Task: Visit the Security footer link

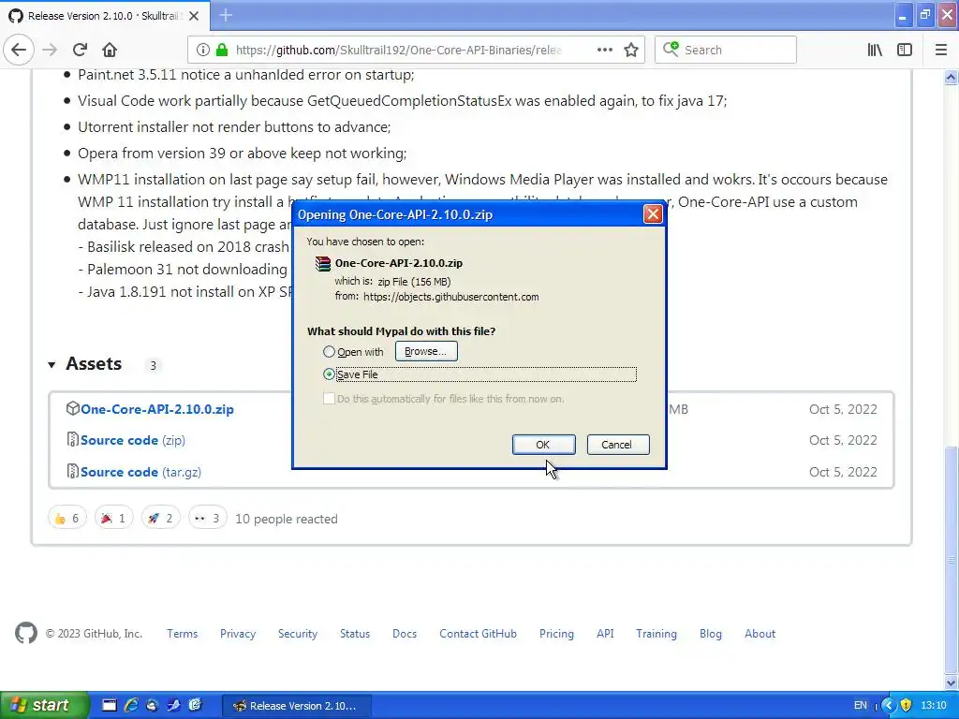Action: pos(298,634)
